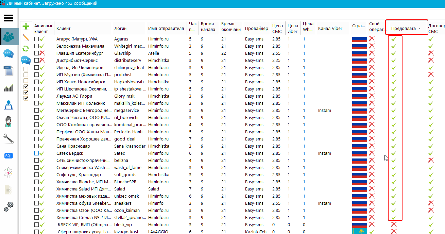Open the statistics chart sidebar icon

coord(8,88)
